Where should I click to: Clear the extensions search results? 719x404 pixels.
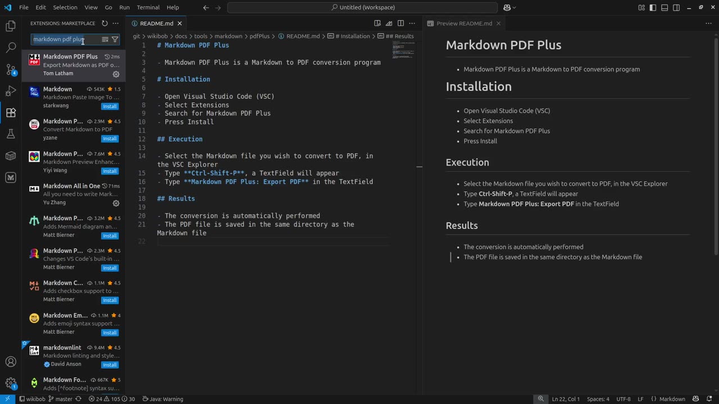[105, 39]
